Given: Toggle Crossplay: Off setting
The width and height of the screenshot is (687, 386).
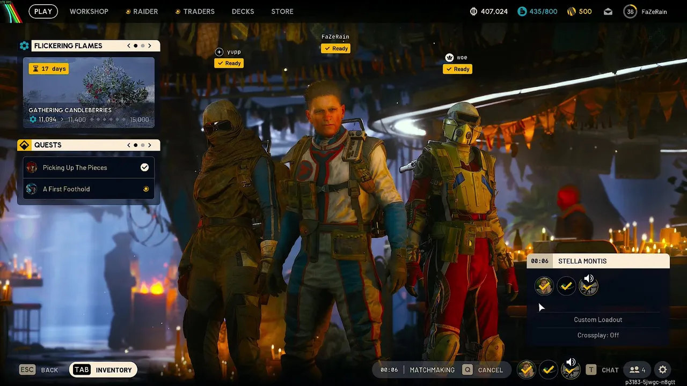Looking at the screenshot, I should click(x=598, y=335).
